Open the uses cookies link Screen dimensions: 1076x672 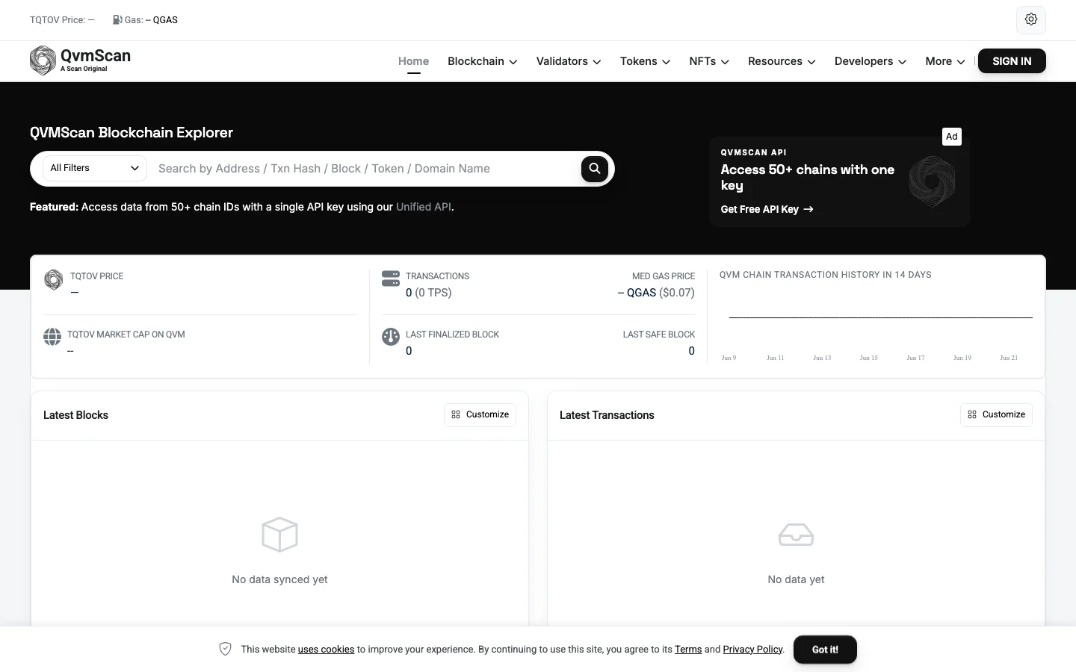326,650
